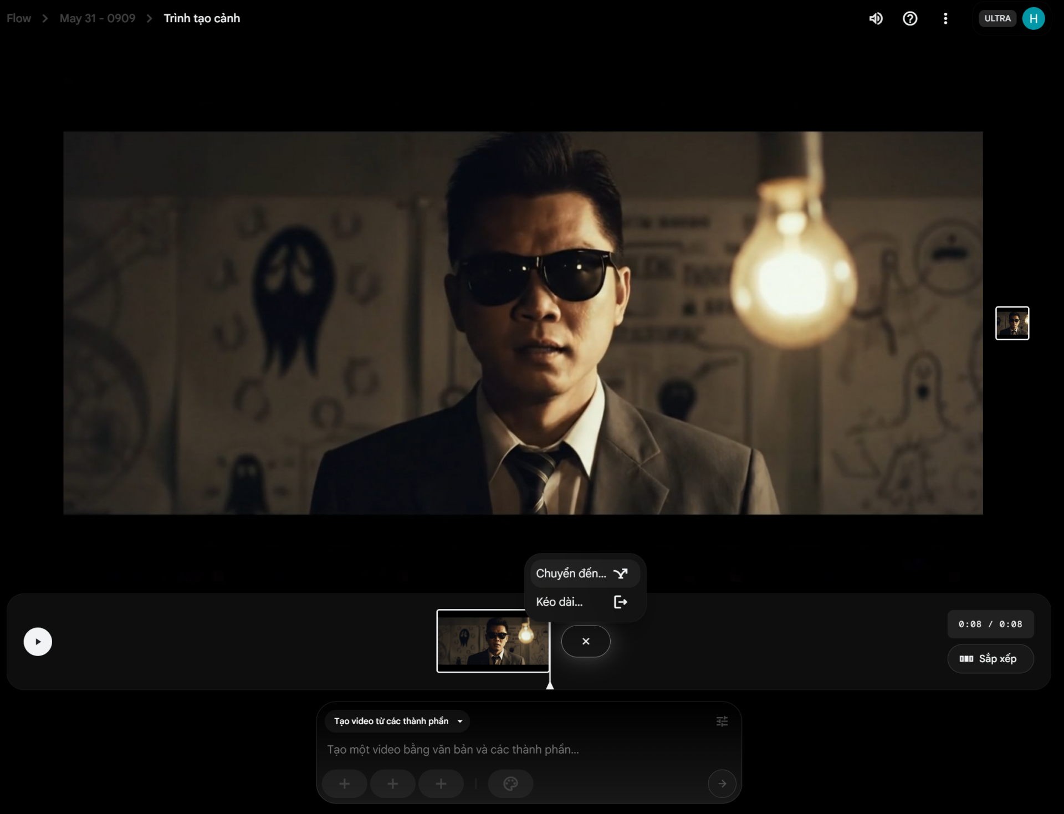Add first ingredient with the plus button

click(x=344, y=784)
